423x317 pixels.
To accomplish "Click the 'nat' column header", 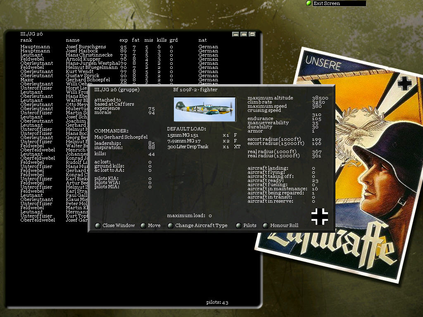I will (x=202, y=40).
